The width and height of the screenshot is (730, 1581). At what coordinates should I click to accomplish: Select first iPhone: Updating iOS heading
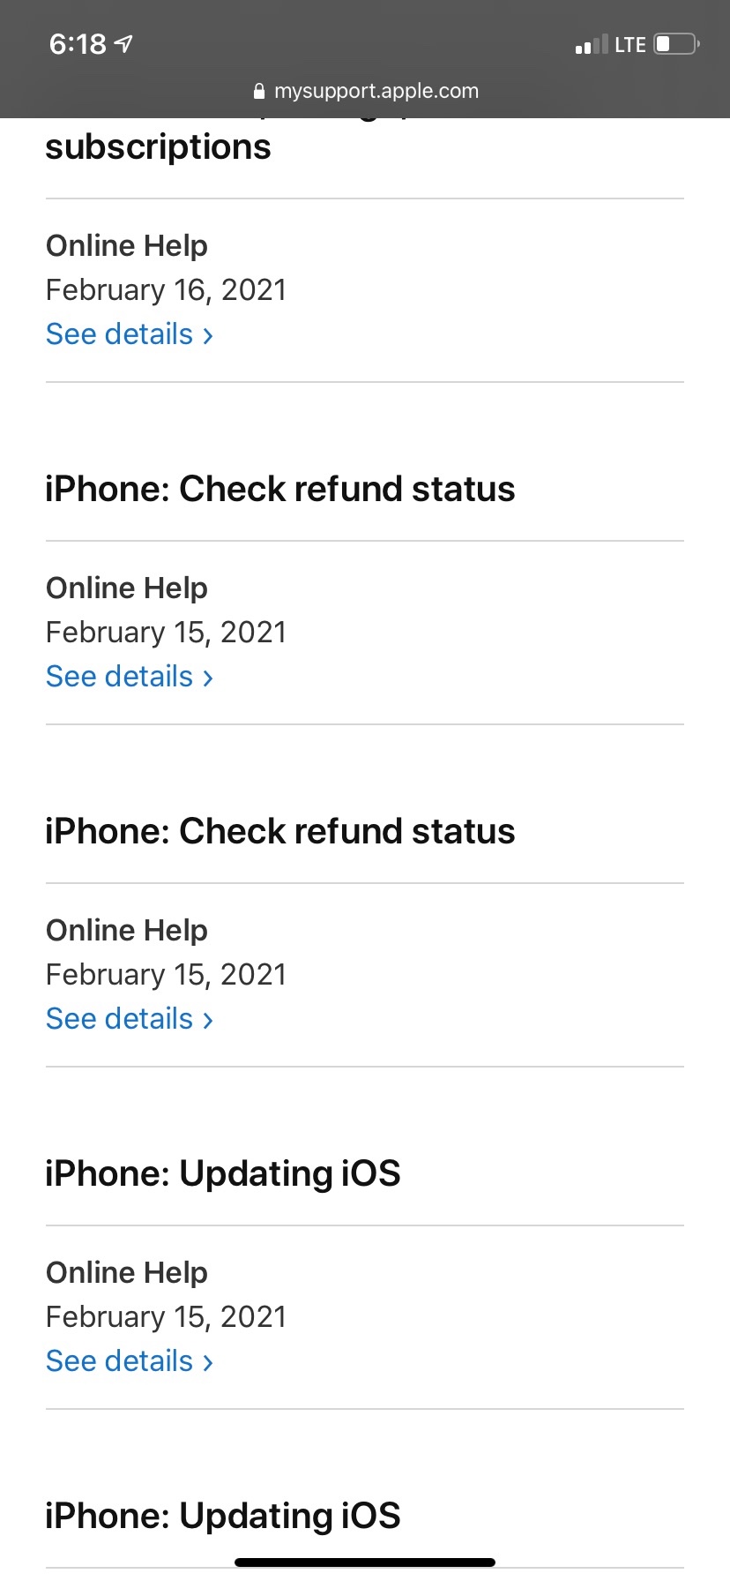(222, 1173)
